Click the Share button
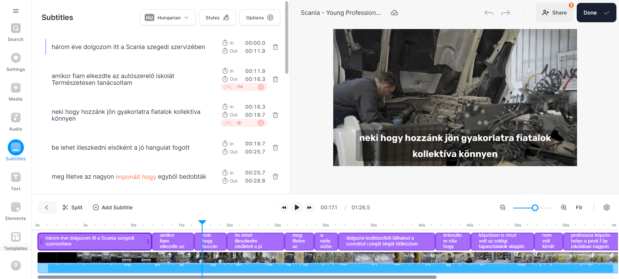Image resolution: width=619 pixels, height=279 pixels. click(554, 13)
